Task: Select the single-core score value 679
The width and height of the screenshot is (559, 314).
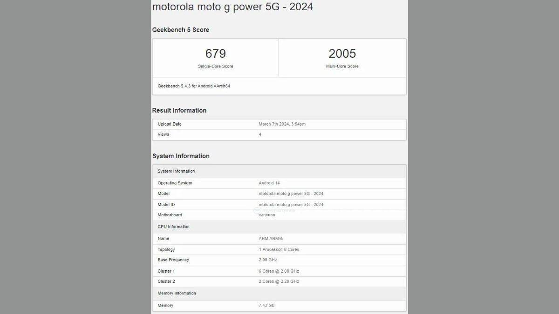Action: [x=216, y=53]
